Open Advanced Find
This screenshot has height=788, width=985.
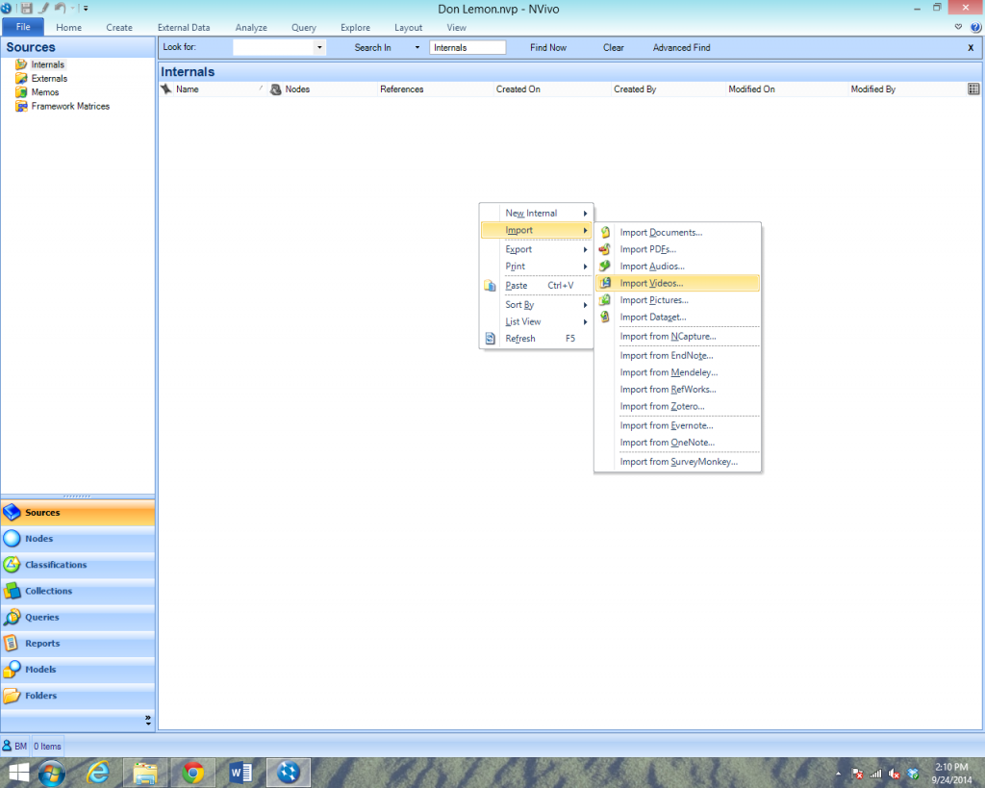point(682,48)
